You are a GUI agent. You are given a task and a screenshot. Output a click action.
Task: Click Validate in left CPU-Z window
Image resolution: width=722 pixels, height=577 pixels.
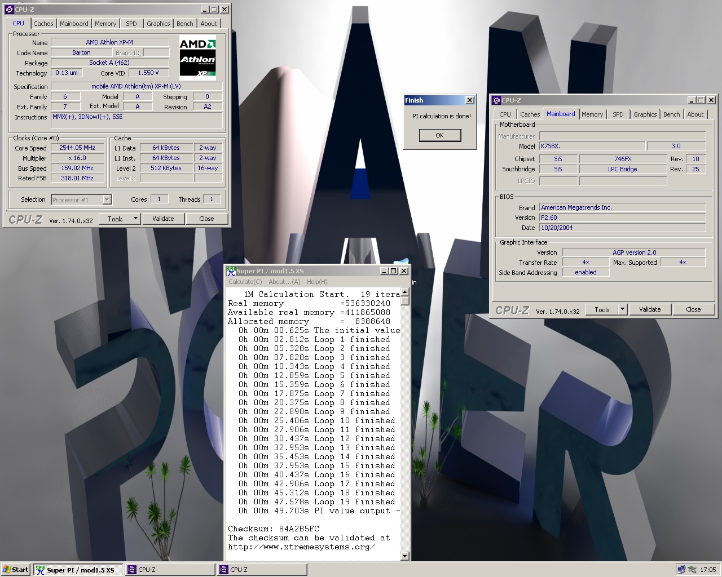163,219
